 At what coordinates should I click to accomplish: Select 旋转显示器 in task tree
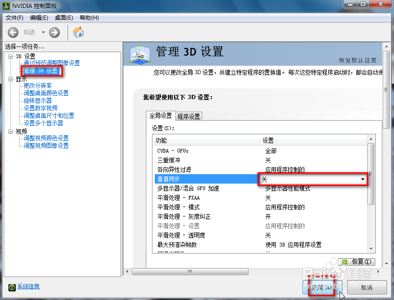(x=38, y=100)
